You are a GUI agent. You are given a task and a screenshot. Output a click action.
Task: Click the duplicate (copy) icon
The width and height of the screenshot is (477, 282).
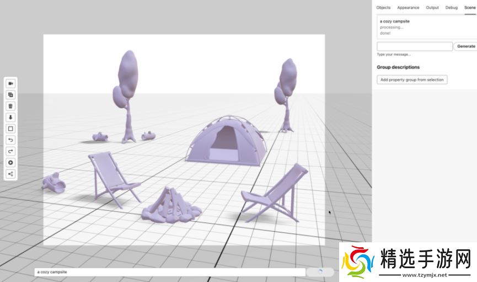click(x=10, y=95)
